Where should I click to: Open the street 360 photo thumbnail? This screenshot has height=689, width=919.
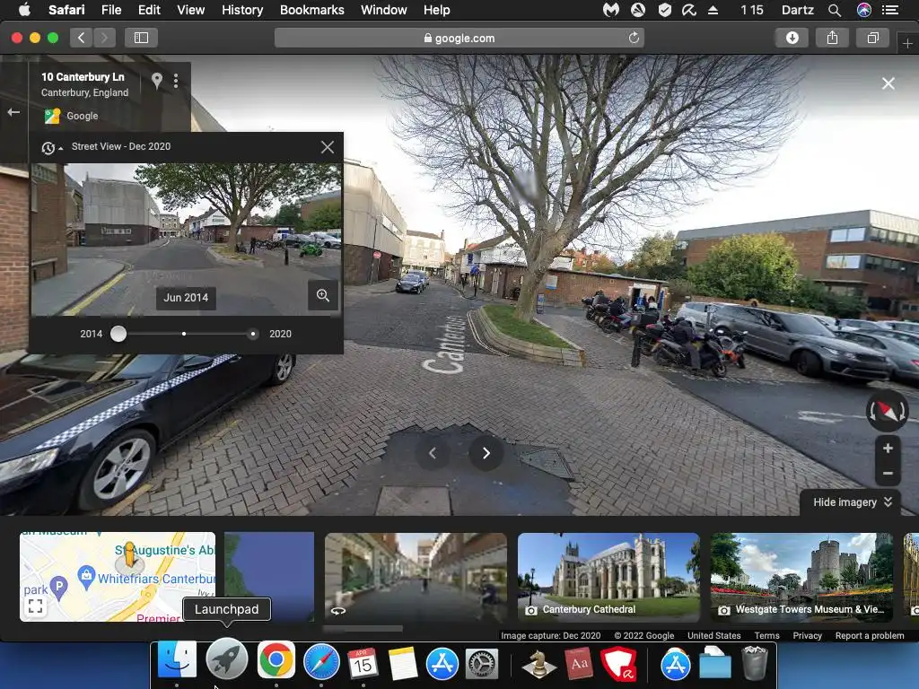point(416,577)
